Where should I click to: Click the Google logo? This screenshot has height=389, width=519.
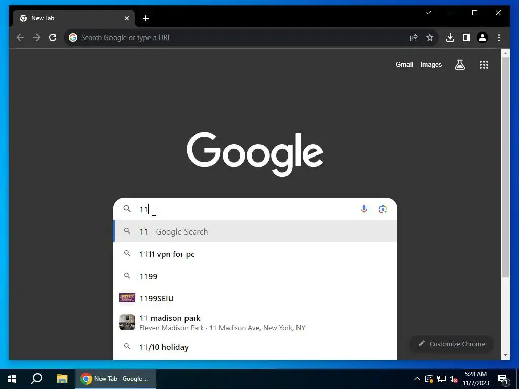coord(255,154)
